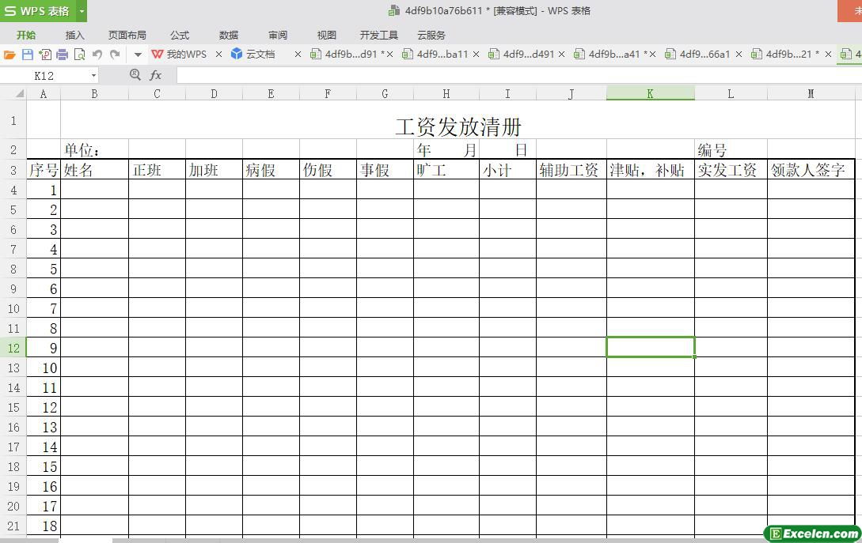The width and height of the screenshot is (862, 543).
Task: Select column M header
Action: click(811, 93)
